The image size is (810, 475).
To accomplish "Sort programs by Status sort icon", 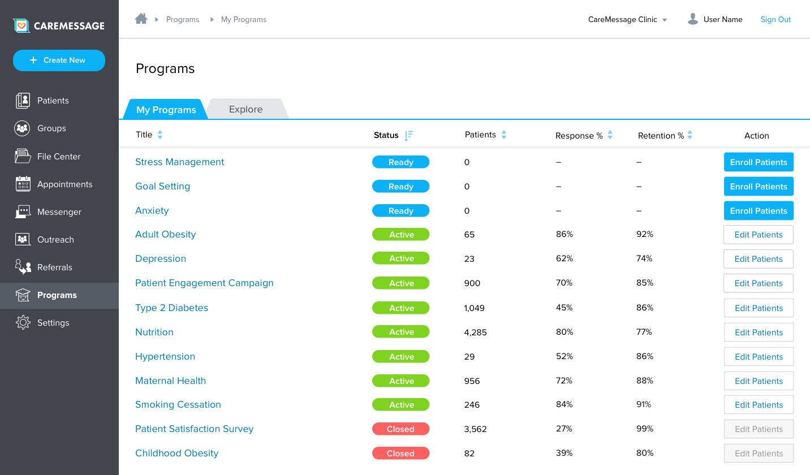I will tap(409, 135).
